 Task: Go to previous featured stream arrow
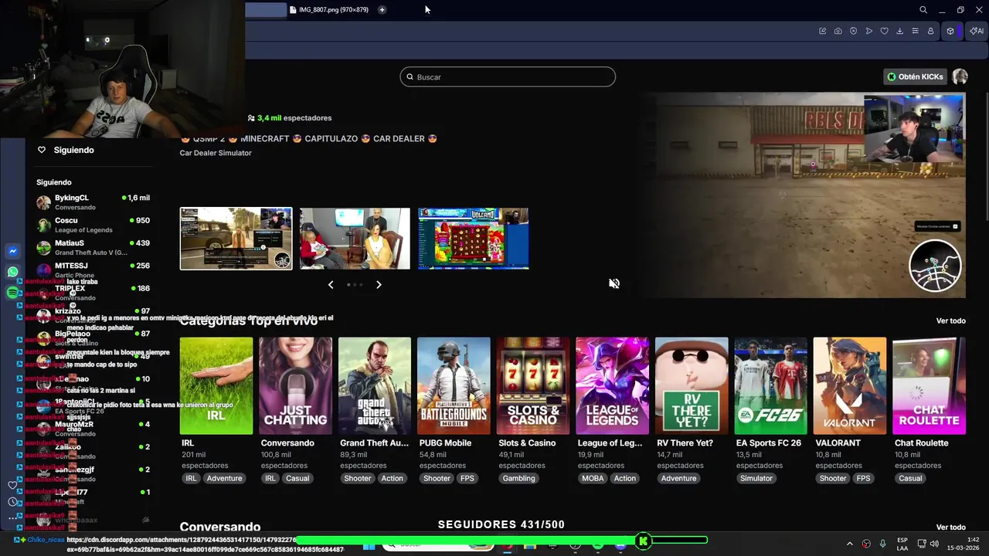pyautogui.click(x=331, y=285)
